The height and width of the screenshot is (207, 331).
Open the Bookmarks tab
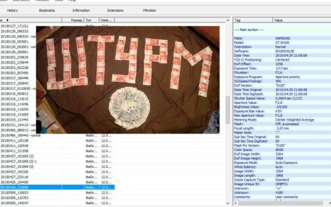tap(47, 10)
